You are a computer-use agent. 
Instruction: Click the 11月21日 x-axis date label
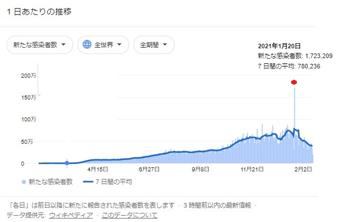point(252,169)
